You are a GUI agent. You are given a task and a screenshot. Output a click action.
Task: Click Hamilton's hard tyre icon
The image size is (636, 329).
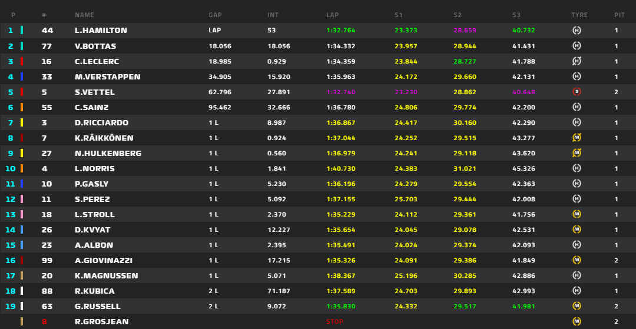[x=577, y=30]
